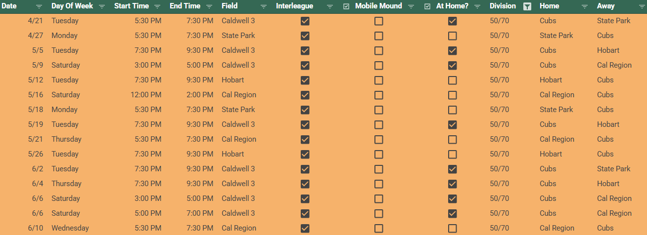This screenshot has width=647, height=235.
Task: Click the Wednesday cell for 6/10
Action: pos(70,228)
